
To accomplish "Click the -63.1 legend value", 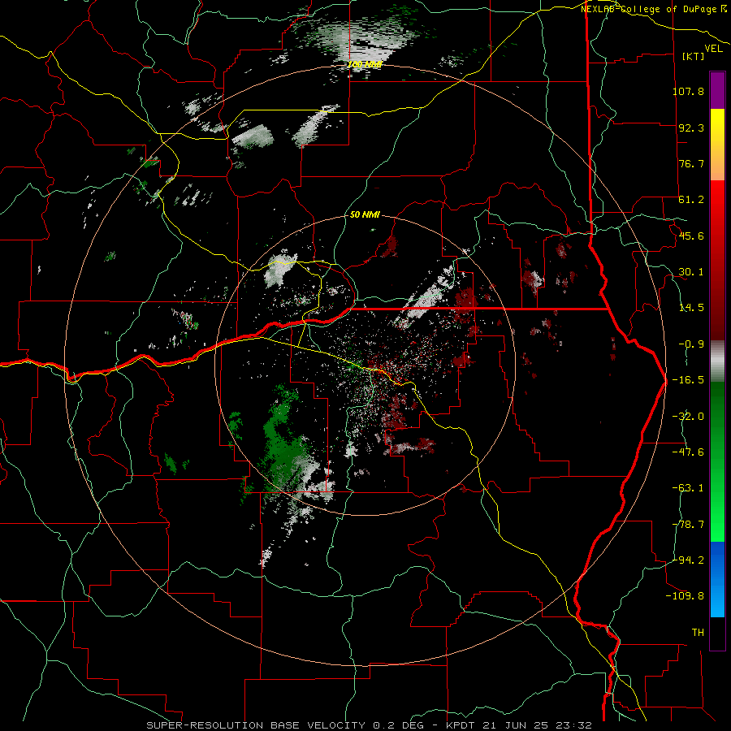I will click(x=688, y=488).
